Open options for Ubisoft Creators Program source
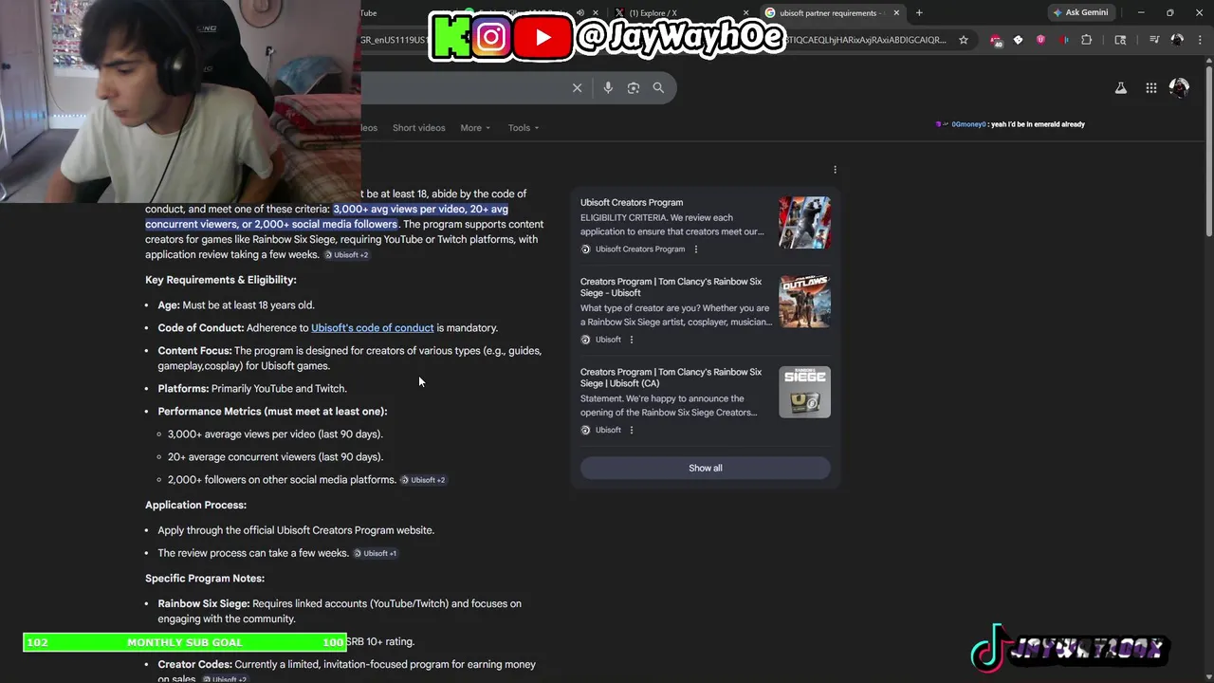 click(x=695, y=249)
